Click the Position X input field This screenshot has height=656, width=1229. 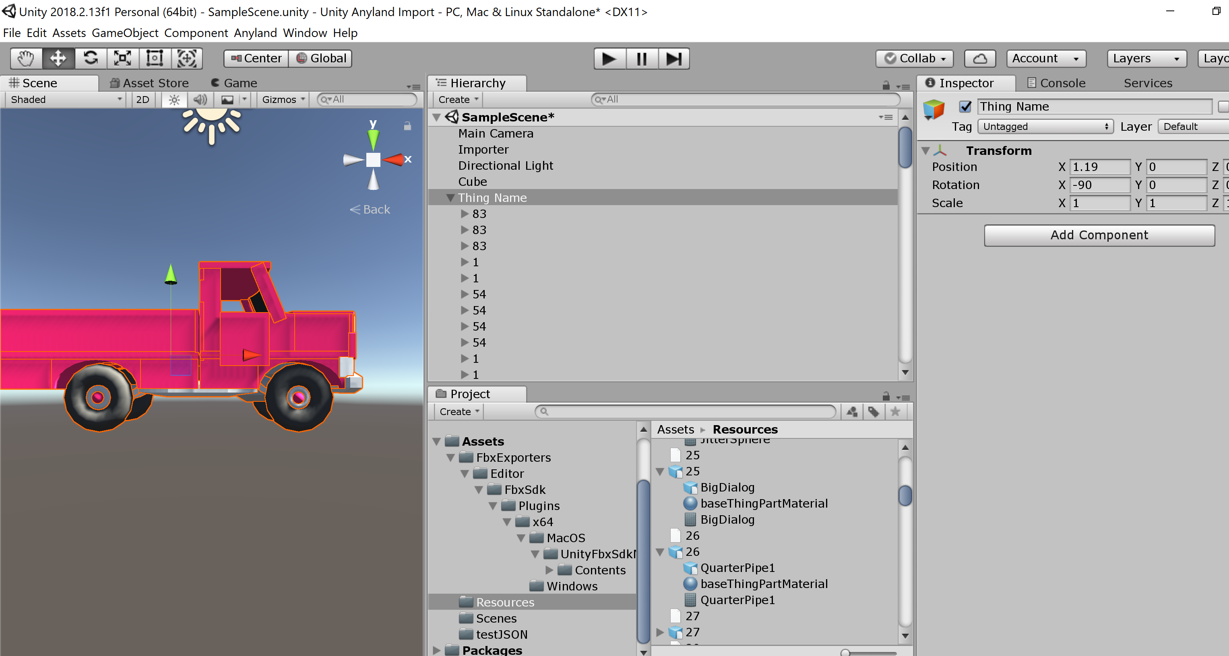(1099, 167)
